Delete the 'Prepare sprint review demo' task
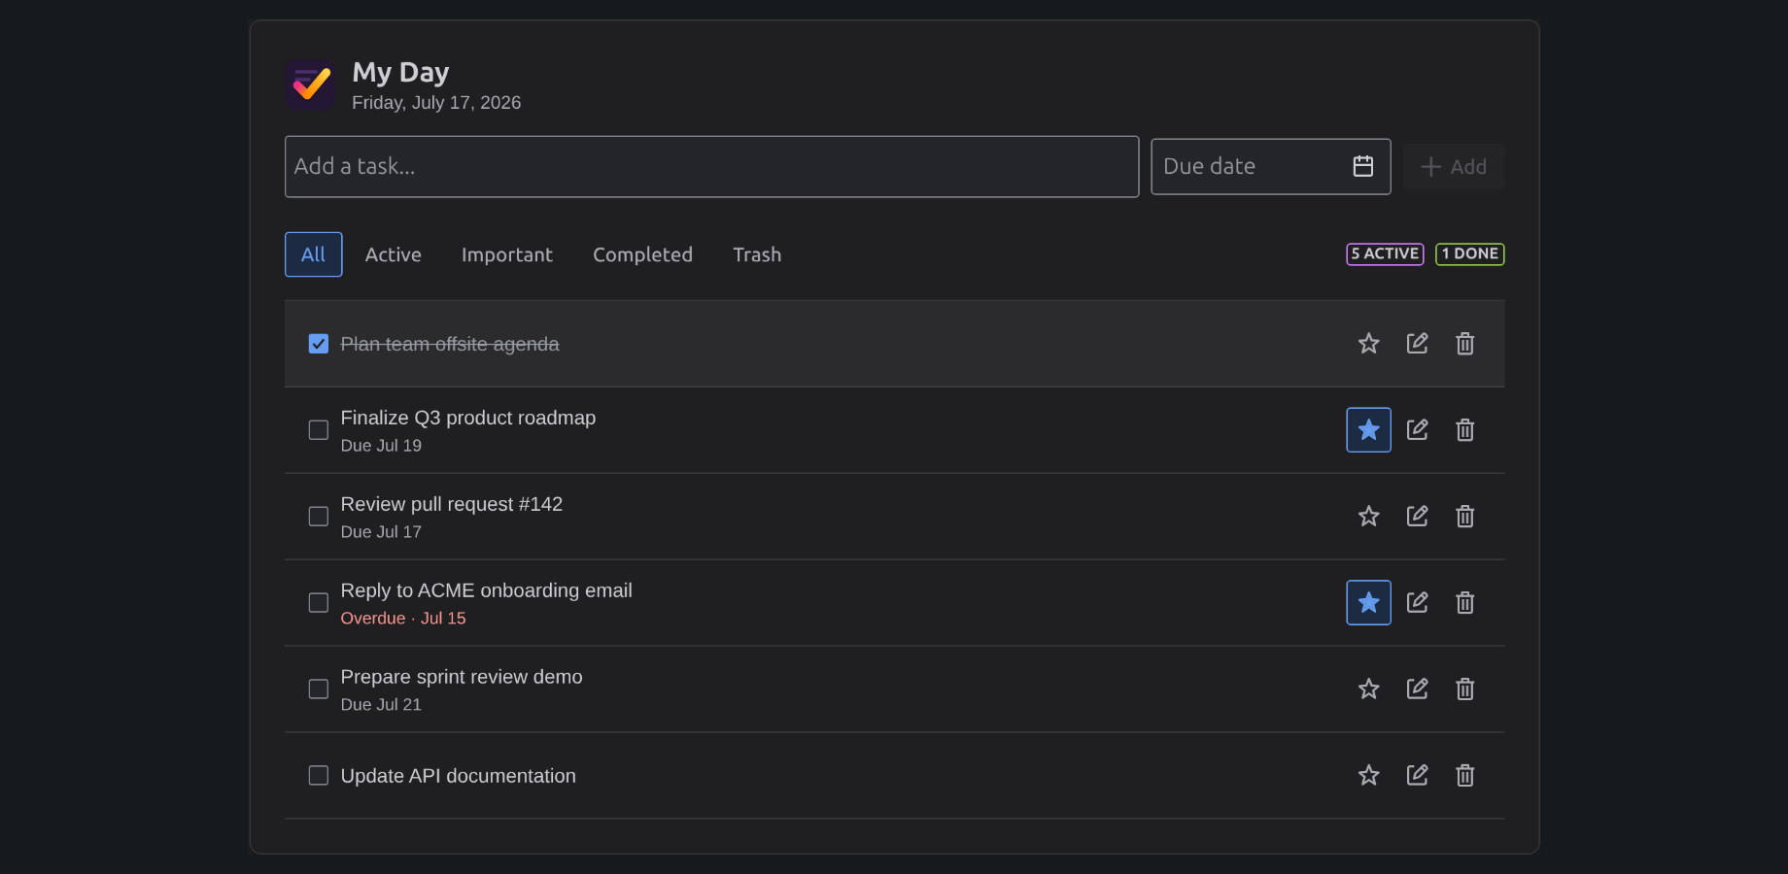1788x874 pixels. point(1464,689)
